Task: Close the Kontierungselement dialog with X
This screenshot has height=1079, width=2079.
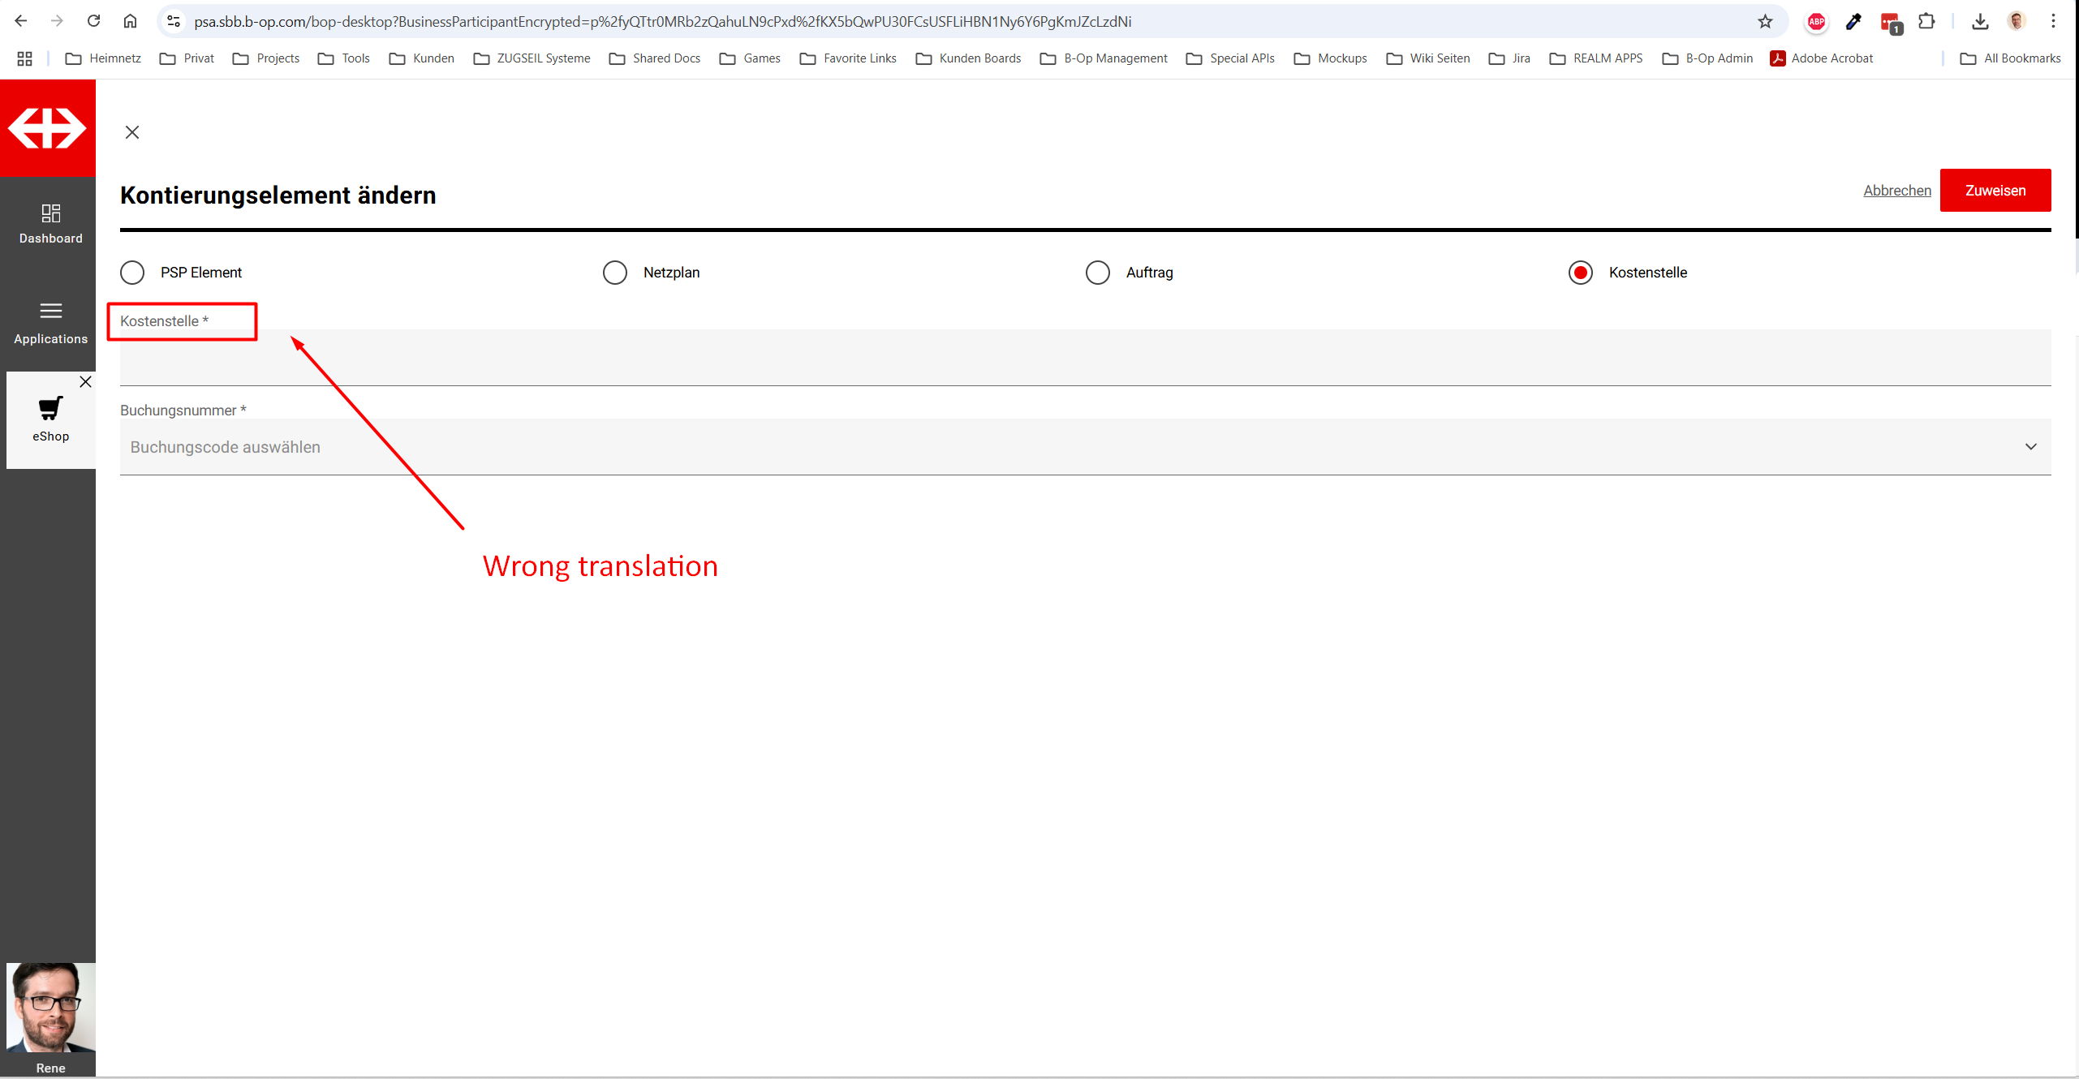Action: point(132,132)
